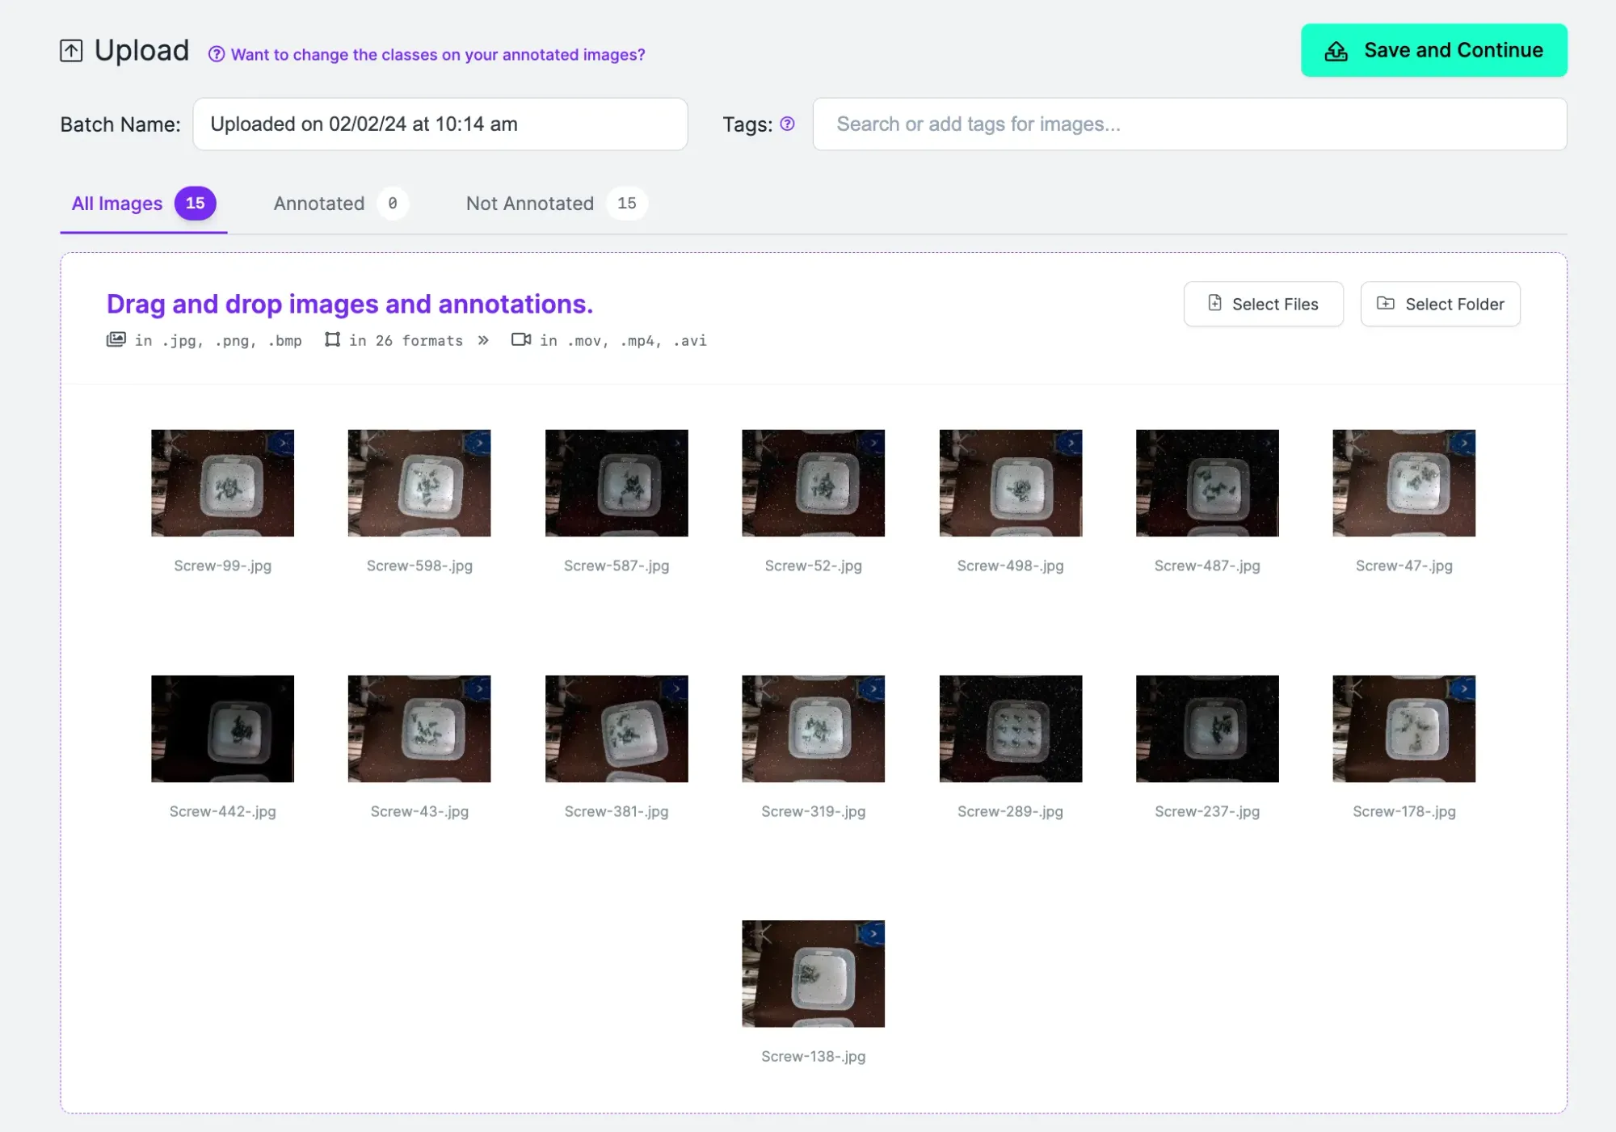Click the video formats camera icon
The height and width of the screenshot is (1132, 1616).
521,339
